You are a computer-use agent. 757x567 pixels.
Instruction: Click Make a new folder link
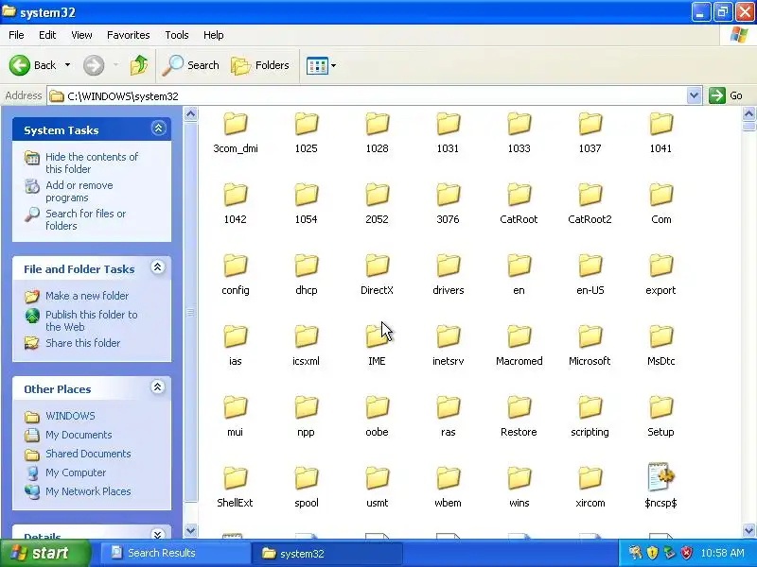87,296
